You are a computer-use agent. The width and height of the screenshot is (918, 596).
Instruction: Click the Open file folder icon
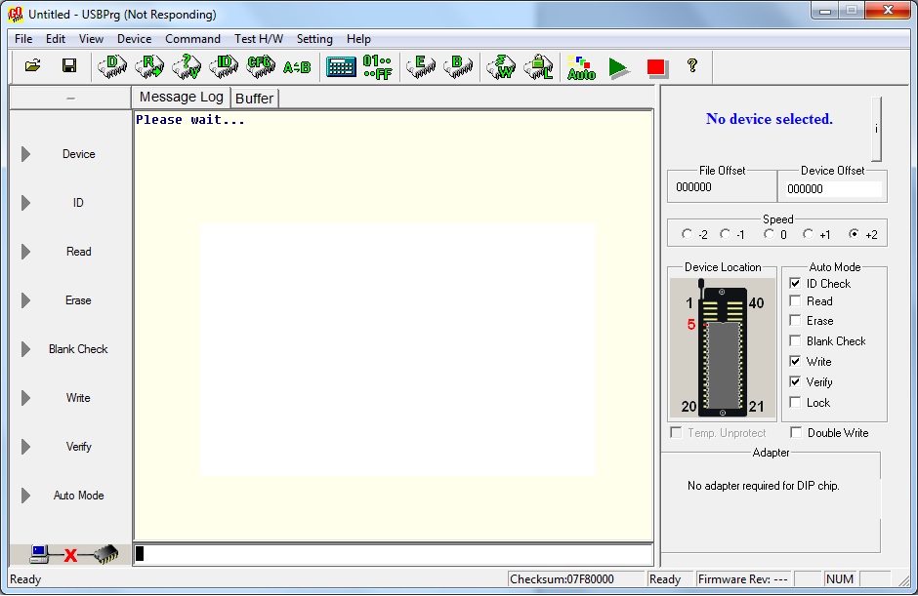pyautogui.click(x=33, y=66)
